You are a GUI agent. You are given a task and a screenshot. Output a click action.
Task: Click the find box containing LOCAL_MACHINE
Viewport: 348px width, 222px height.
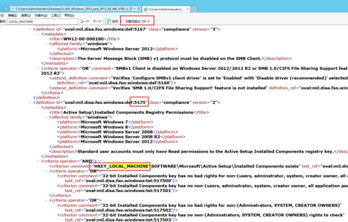click(43, 22)
